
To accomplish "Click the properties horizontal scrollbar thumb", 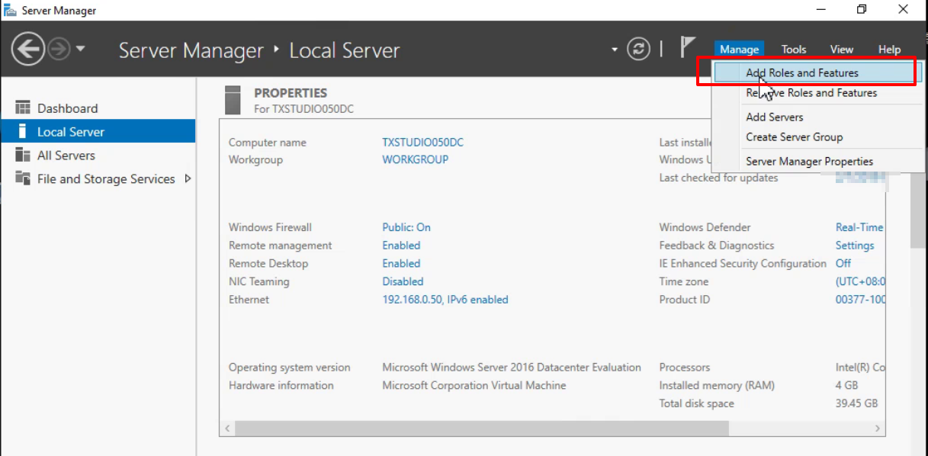I will point(481,429).
